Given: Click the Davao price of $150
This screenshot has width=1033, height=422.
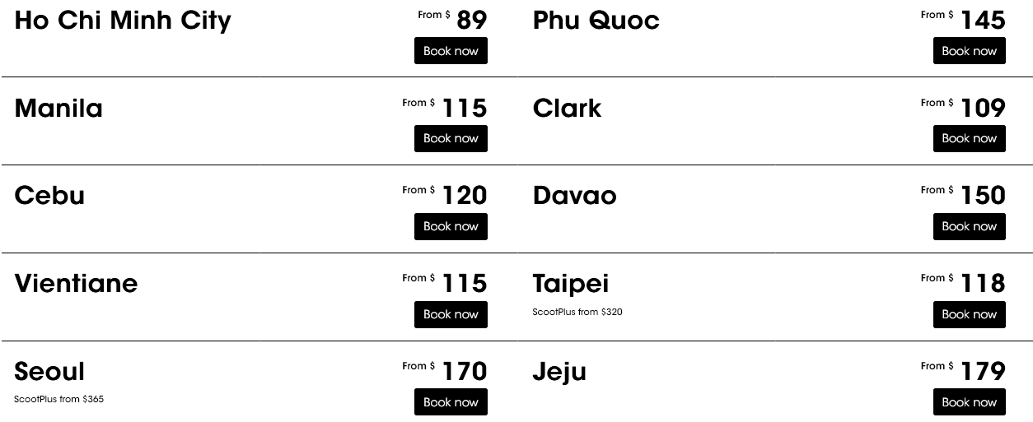Looking at the screenshot, I should click(x=983, y=196).
